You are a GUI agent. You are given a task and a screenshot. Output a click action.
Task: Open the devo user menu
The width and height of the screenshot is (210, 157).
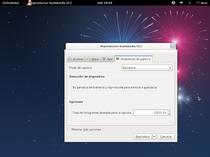(x=204, y=3)
